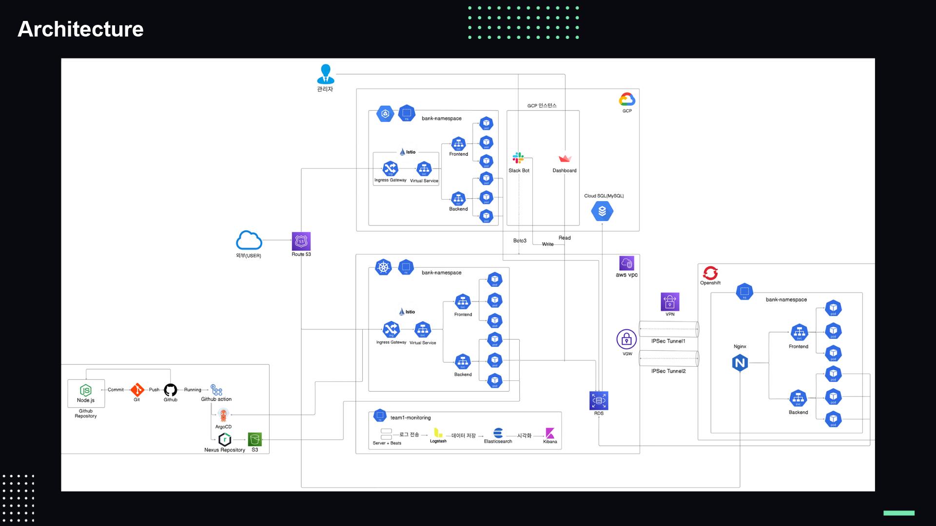
Task: Click the Architecture slide title
Action: 80,29
